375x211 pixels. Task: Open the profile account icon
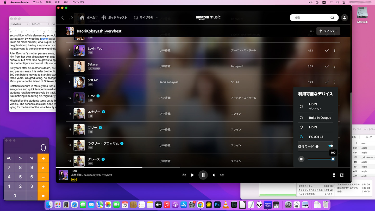point(345,17)
